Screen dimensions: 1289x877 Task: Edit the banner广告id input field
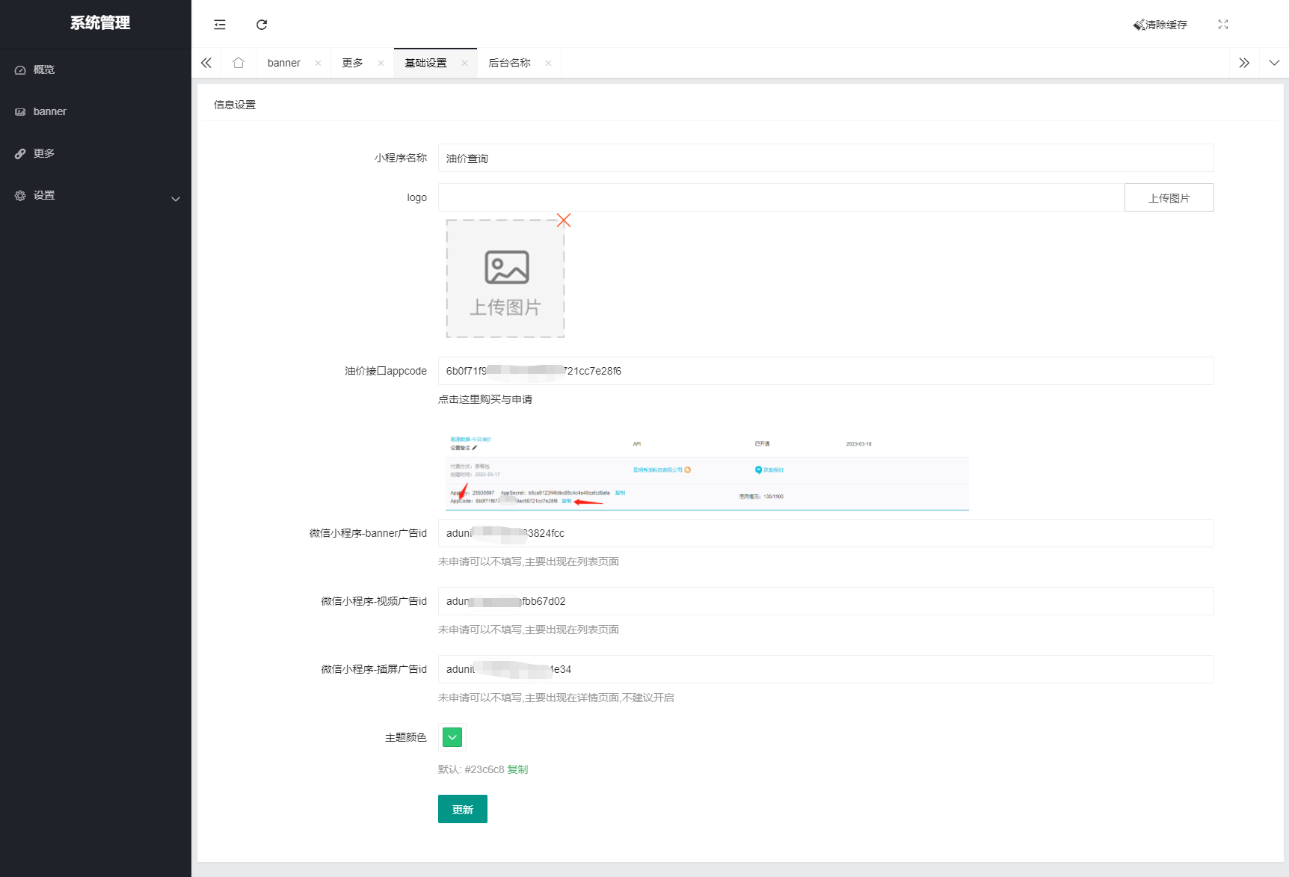click(x=825, y=533)
